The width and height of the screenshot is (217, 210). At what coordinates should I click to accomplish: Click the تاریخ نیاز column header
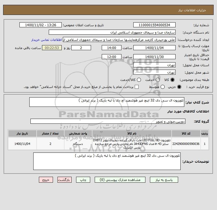(x=22, y=133)
